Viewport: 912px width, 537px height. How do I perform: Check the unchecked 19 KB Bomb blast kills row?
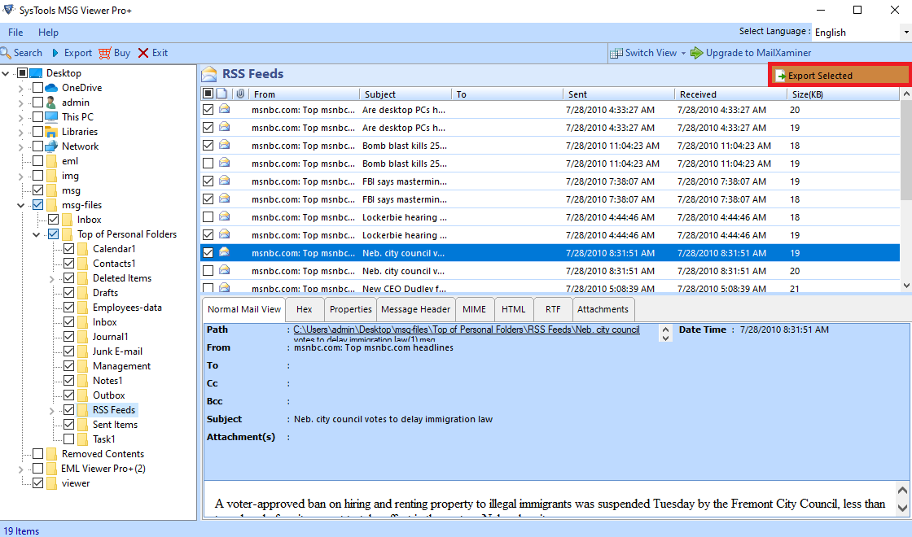pos(208,164)
